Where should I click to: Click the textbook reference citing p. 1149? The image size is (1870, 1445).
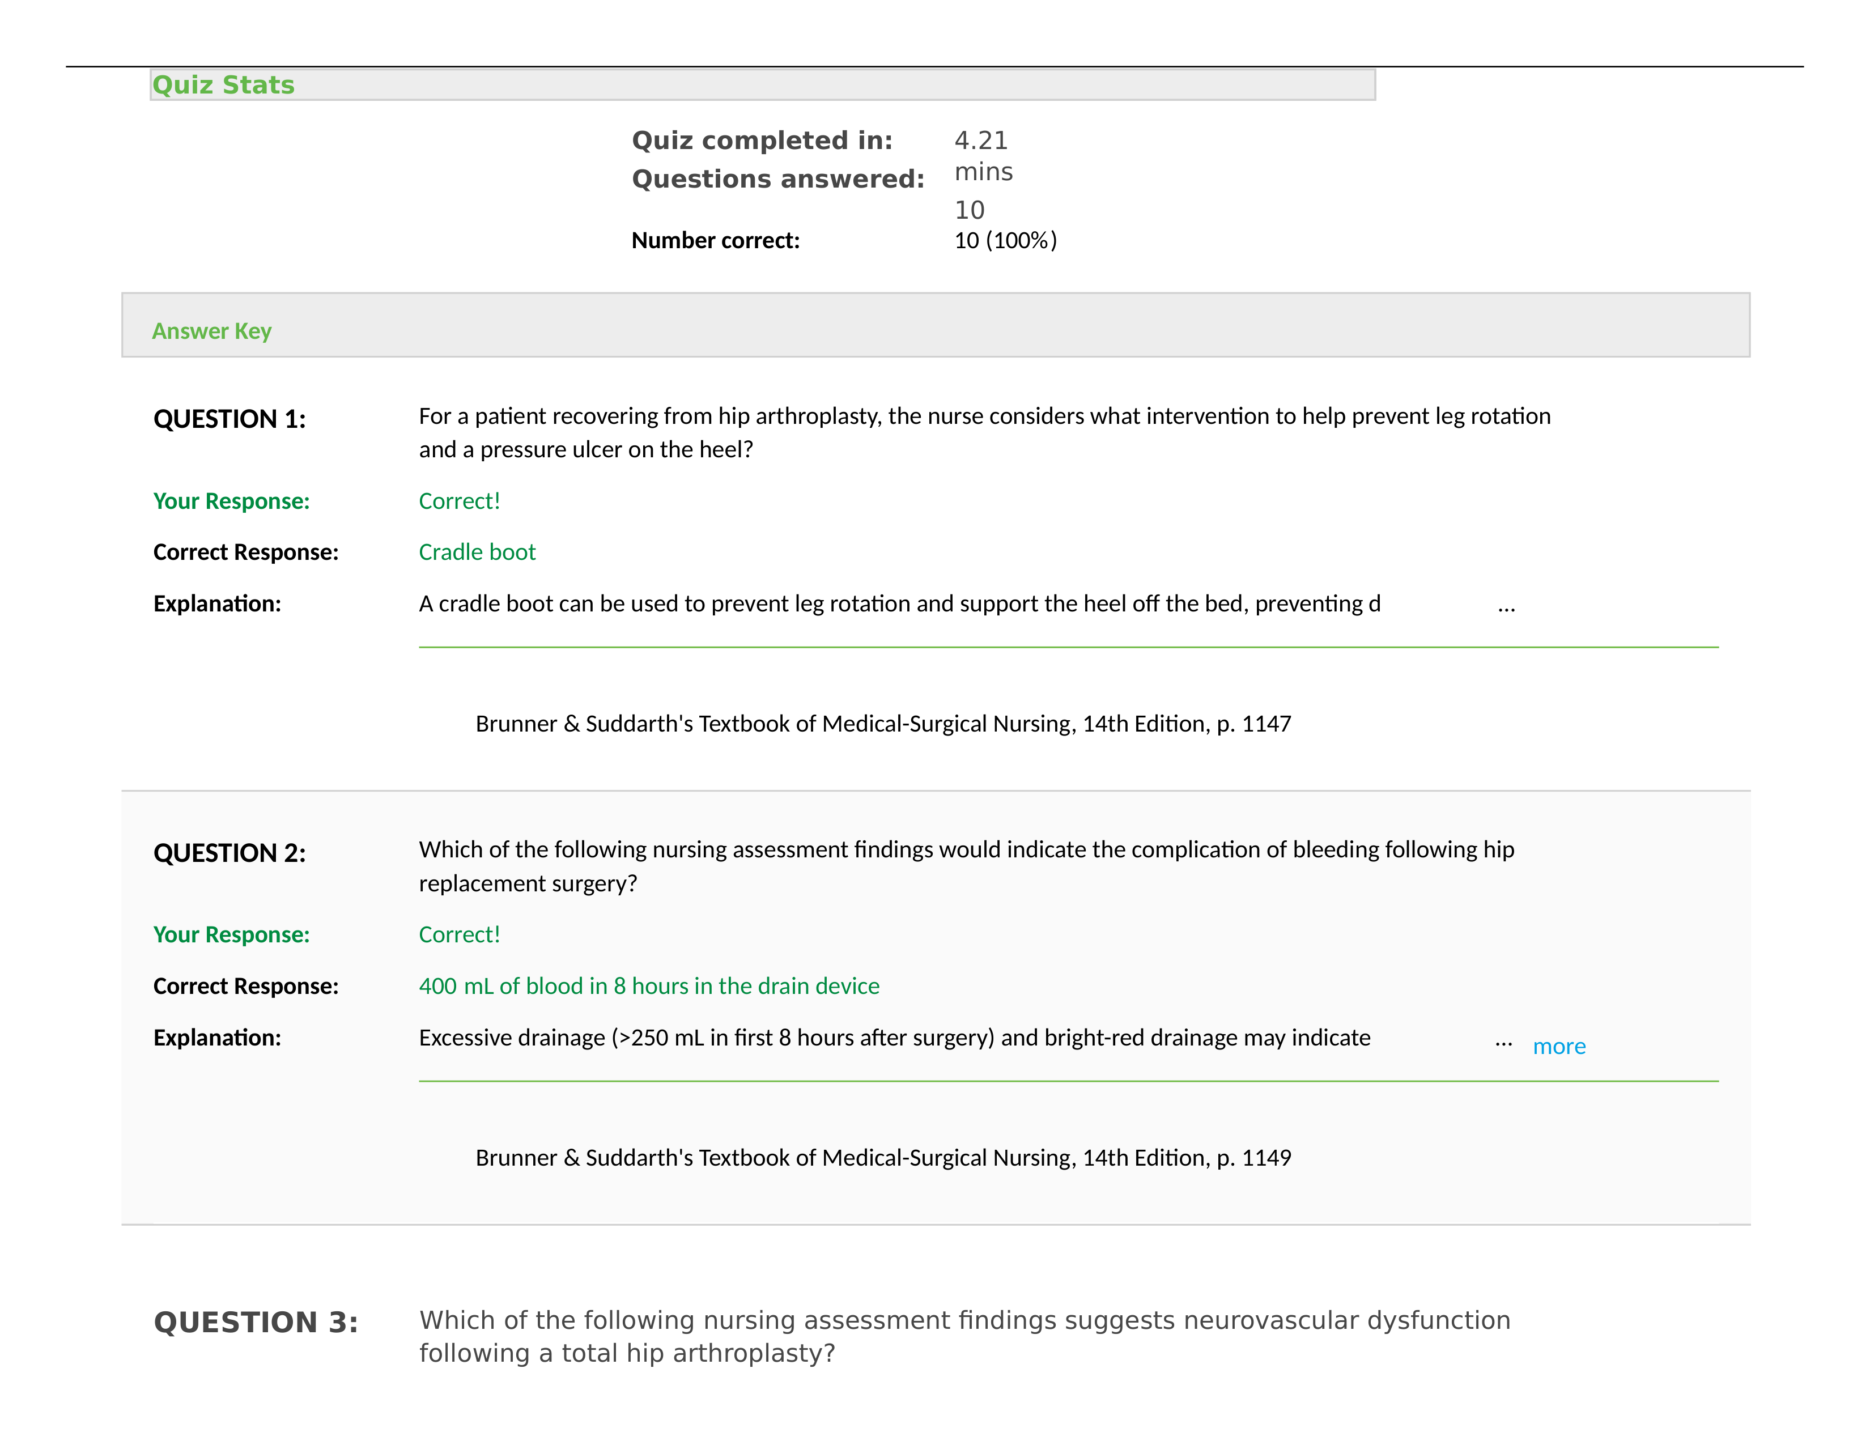pos(883,1158)
